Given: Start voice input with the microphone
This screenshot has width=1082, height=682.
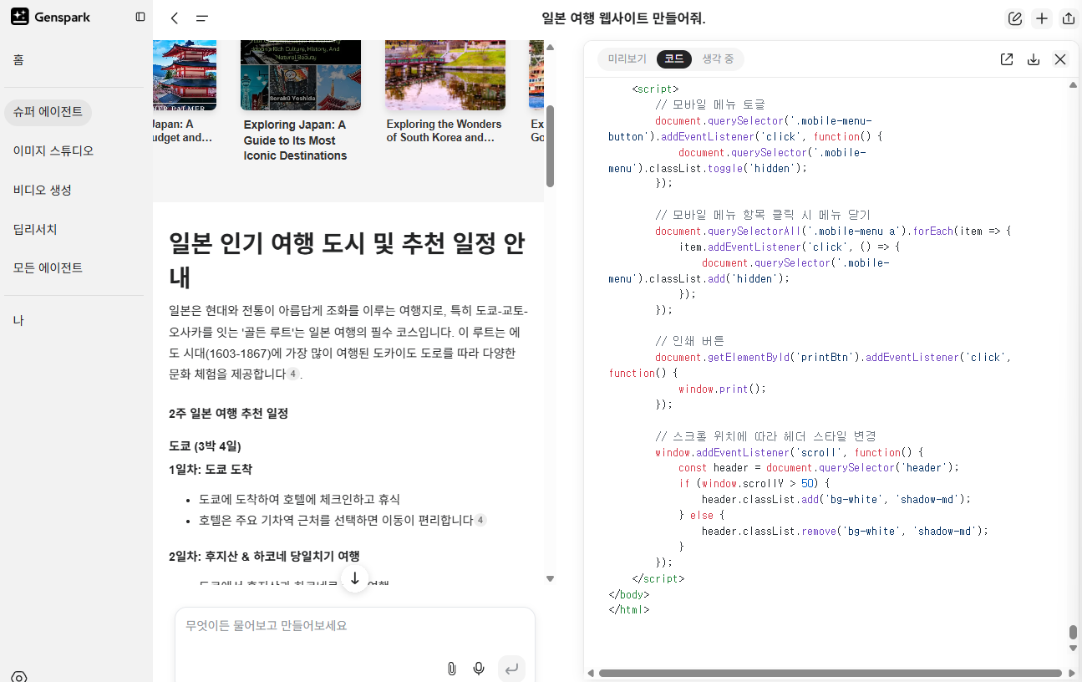Looking at the screenshot, I should (479, 669).
